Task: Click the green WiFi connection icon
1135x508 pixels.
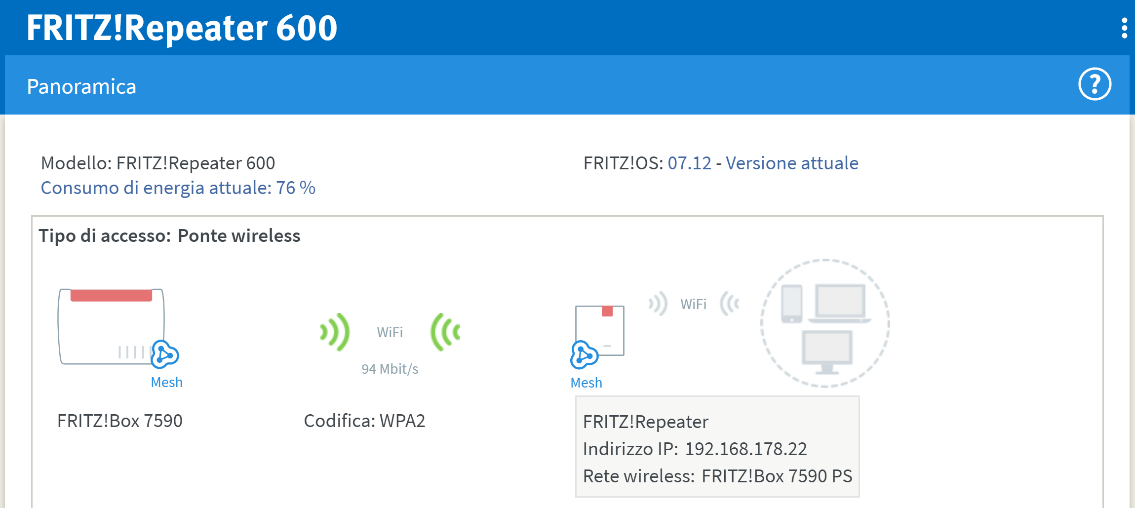Action: [390, 332]
